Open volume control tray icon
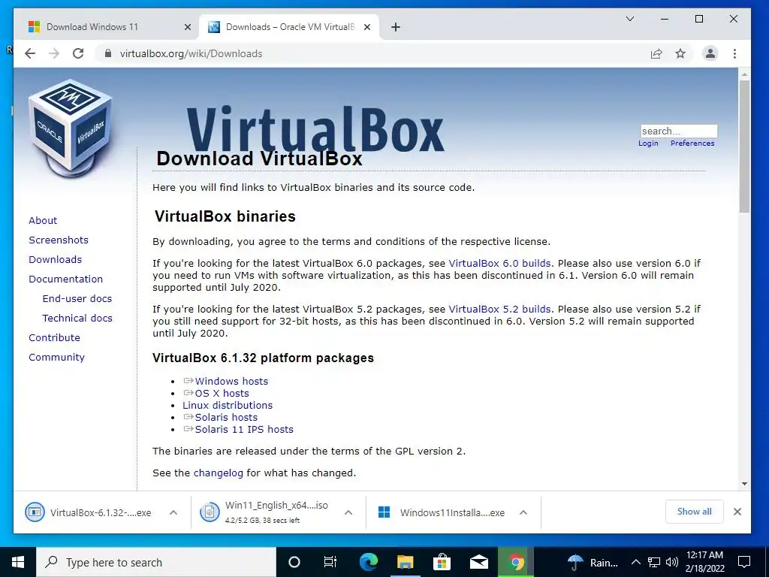The height and width of the screenshot is (577, 769). point(672,562)
